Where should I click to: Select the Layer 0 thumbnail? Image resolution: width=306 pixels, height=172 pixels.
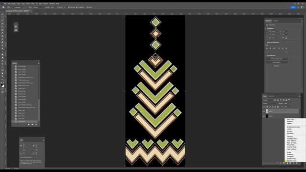[x=267, y=116]
